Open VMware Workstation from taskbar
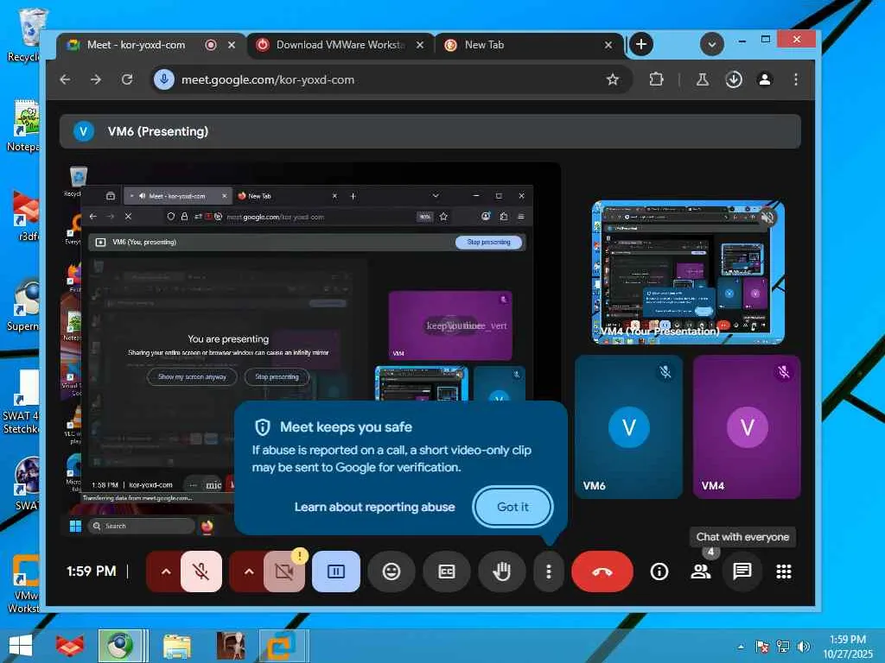Viewport: 885px width, 663px height. pos(283,646)
